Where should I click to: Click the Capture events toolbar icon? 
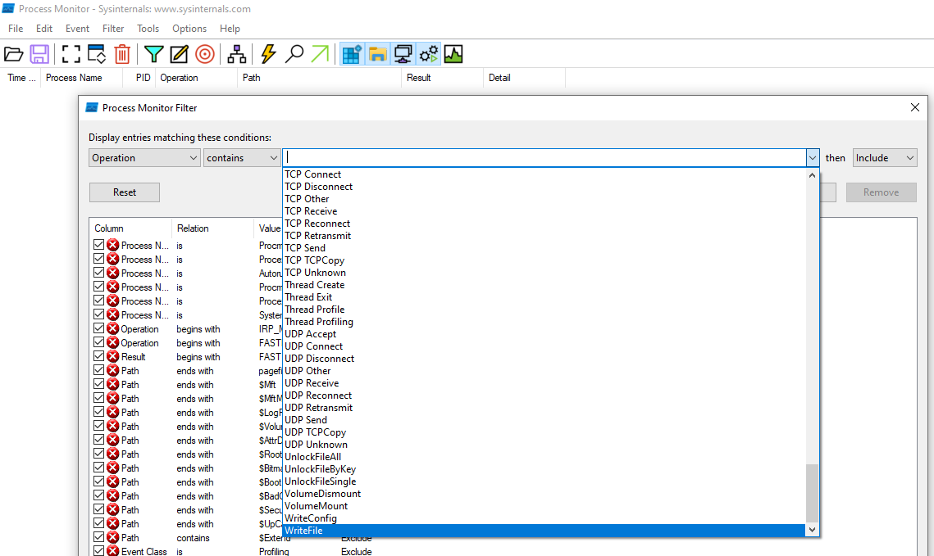click(x=71, y=55)
